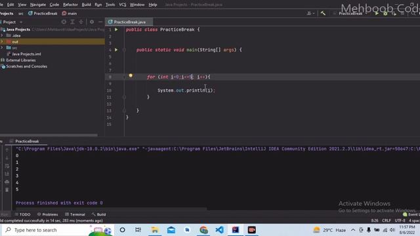Open Google Chrome from the taskbar
The width and height of the screenshot is (420, 236).
[203, 230]
